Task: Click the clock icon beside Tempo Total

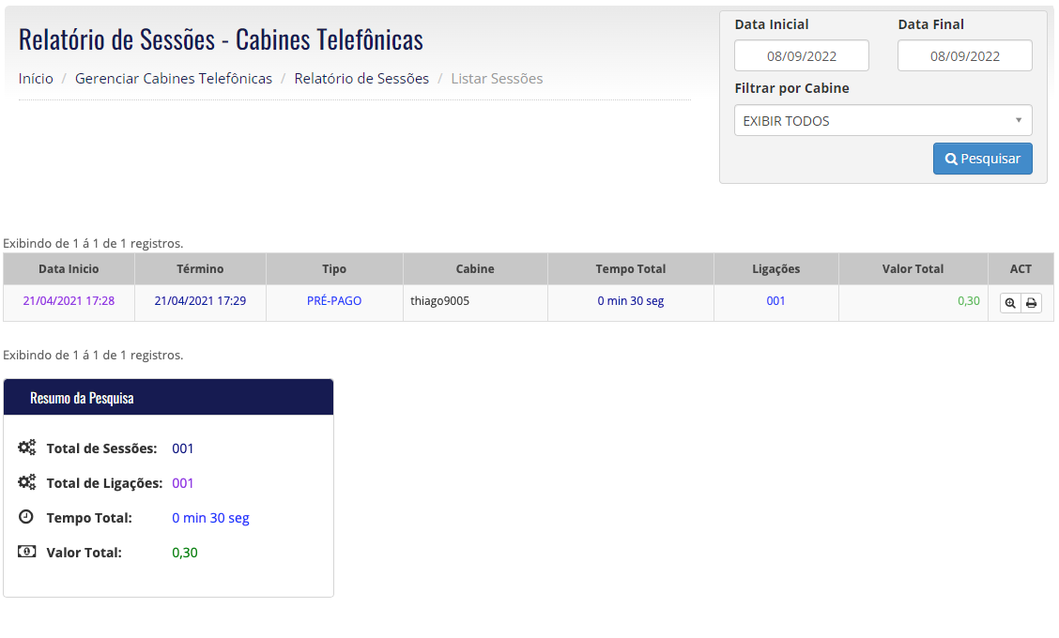Action: point(25,517)
